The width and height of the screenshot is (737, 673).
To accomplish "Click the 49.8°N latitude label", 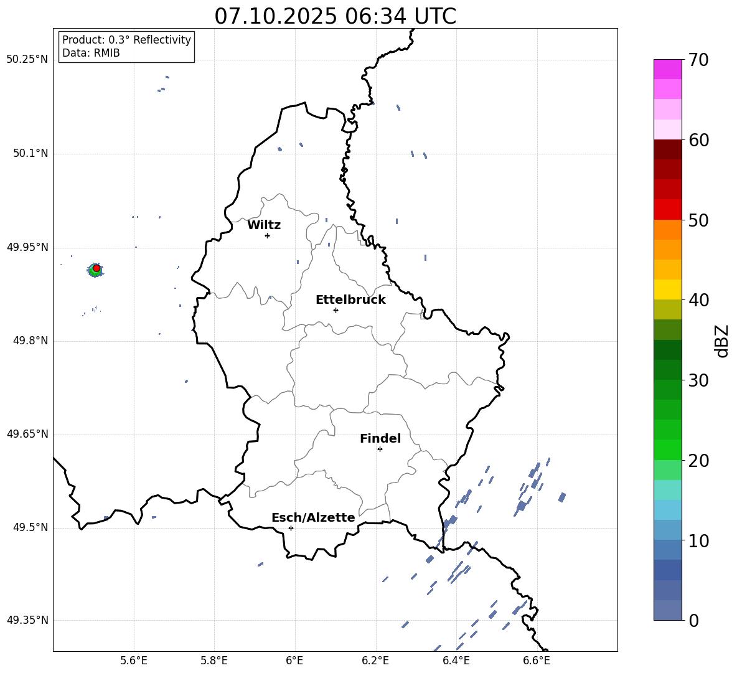I will 31,341.
